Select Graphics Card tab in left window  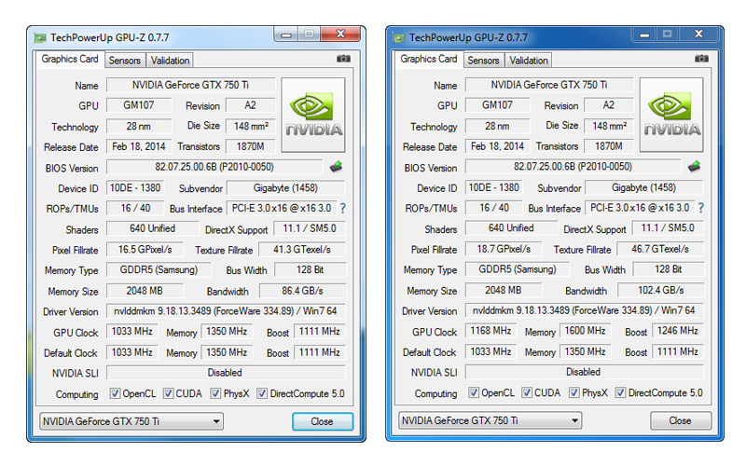point(70,59)
